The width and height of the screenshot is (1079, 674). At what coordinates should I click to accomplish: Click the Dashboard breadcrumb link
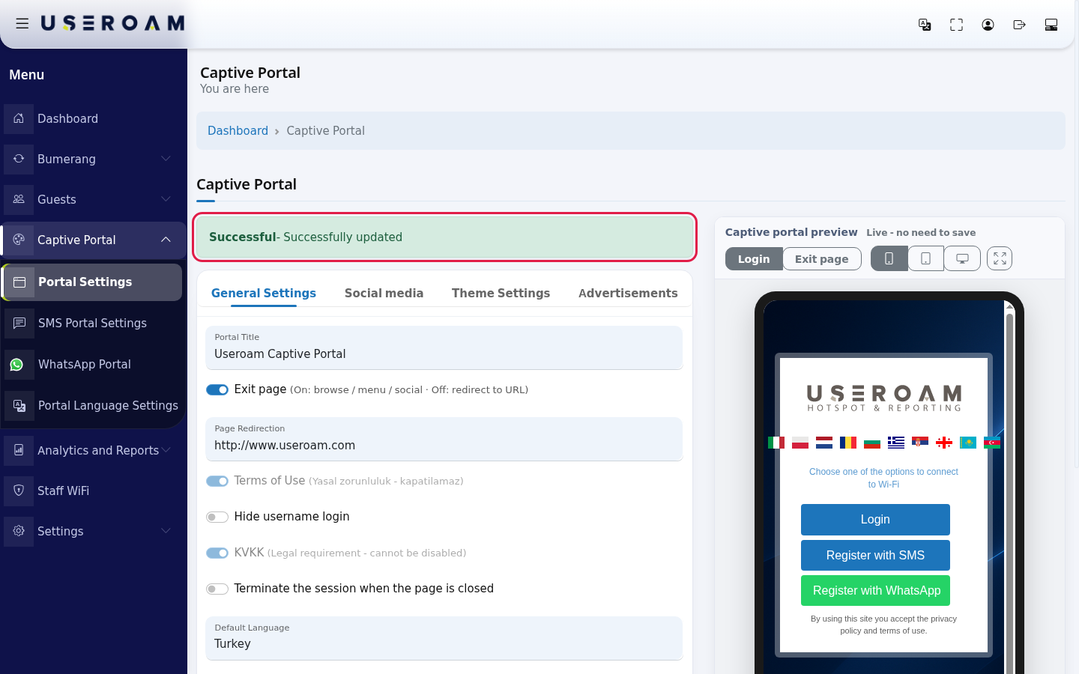point(238,130)
